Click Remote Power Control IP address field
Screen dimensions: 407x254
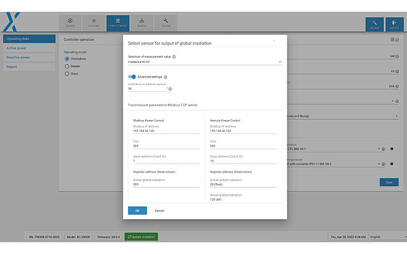[243, 131]
